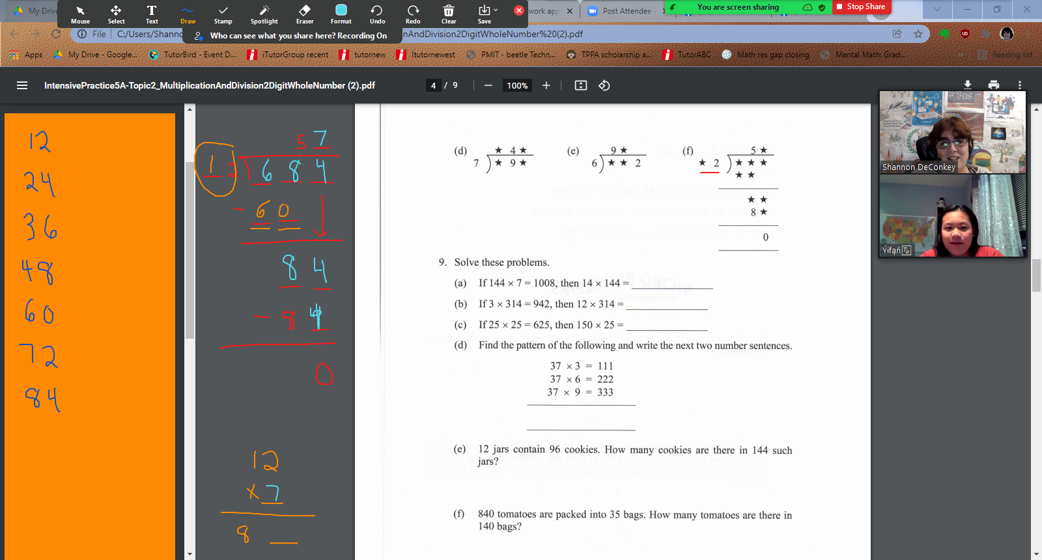Reload the browser page
The image size is (1042, 560).
[56, 34]
